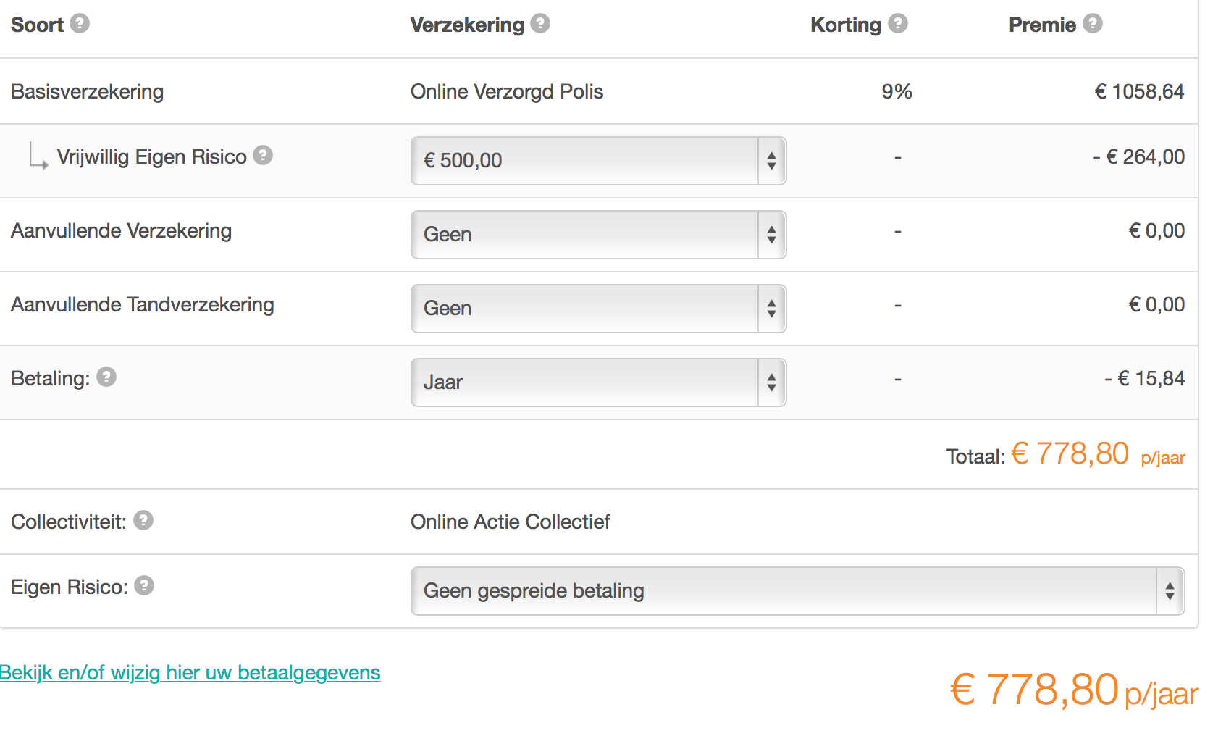Click the Bekijk en/of wijzig betaalgegevens link
This screenshot has height=736, width=1205.
(x=190, y=673)
